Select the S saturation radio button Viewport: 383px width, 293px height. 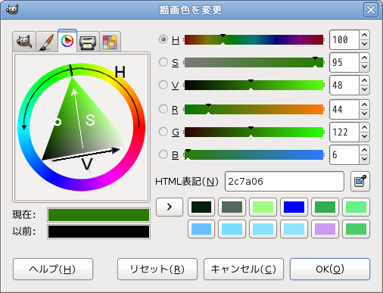tap(163, 62)
